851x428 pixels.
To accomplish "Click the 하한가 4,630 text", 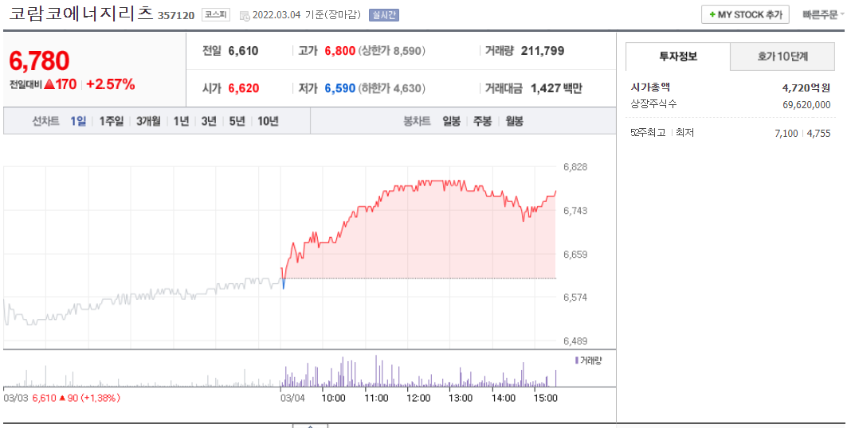I will click(391, 88).
